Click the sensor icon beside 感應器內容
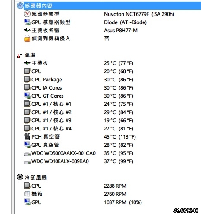Screen dimensions: 201x214 click(20, 6)
